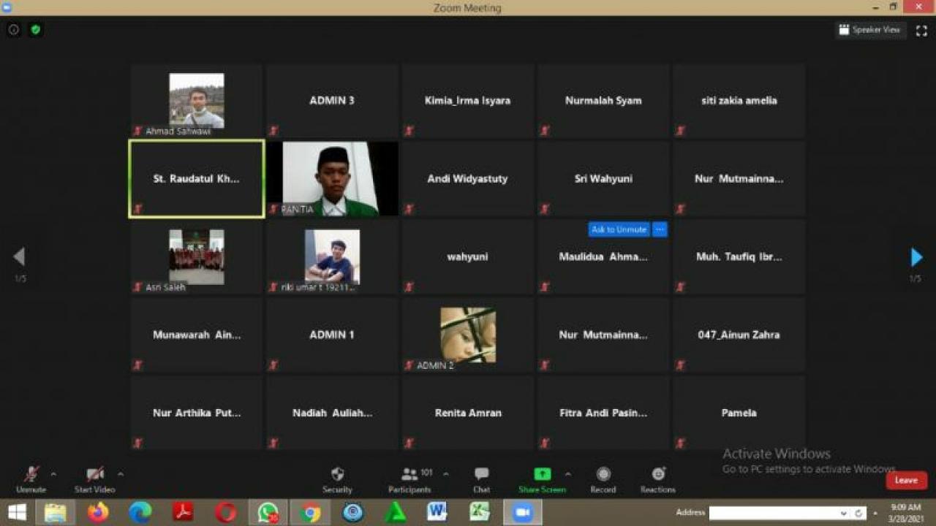This screenshot has height=526, width=936.
Task: Click Ask to Unmute for Maulidua Ahma
Action: coord(618,229)
